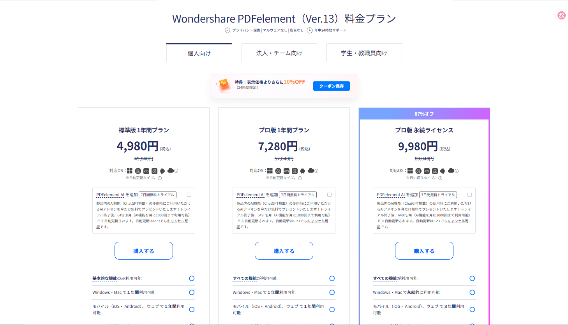Check PDFelement AI add-on for プロ版 永続ライセンス

470,195
